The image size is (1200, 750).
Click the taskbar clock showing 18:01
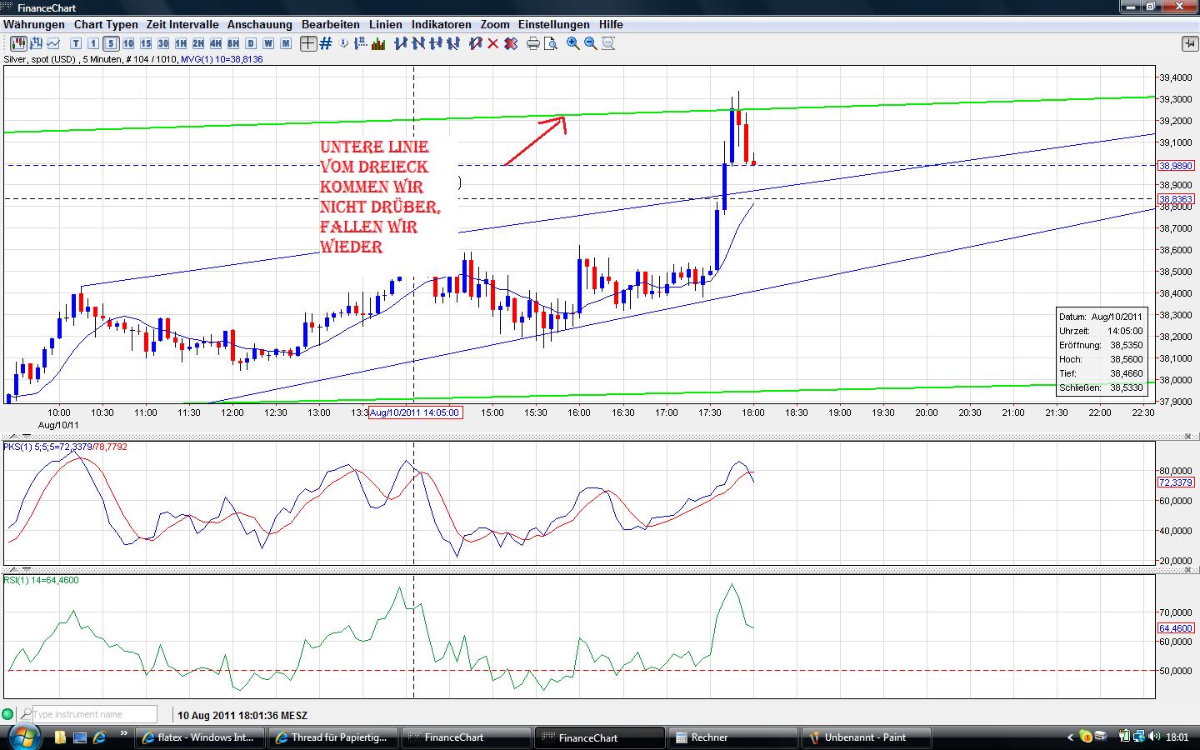pos(1177,737)
